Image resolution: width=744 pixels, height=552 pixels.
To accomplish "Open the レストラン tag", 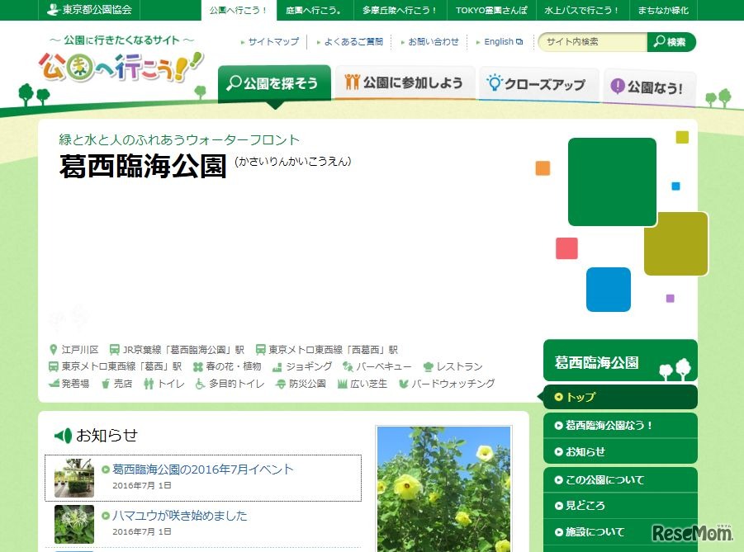I will point(459,366).
